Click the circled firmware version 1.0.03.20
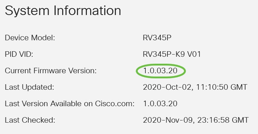Screen dimensions: 258x134 tap(160, 71)
